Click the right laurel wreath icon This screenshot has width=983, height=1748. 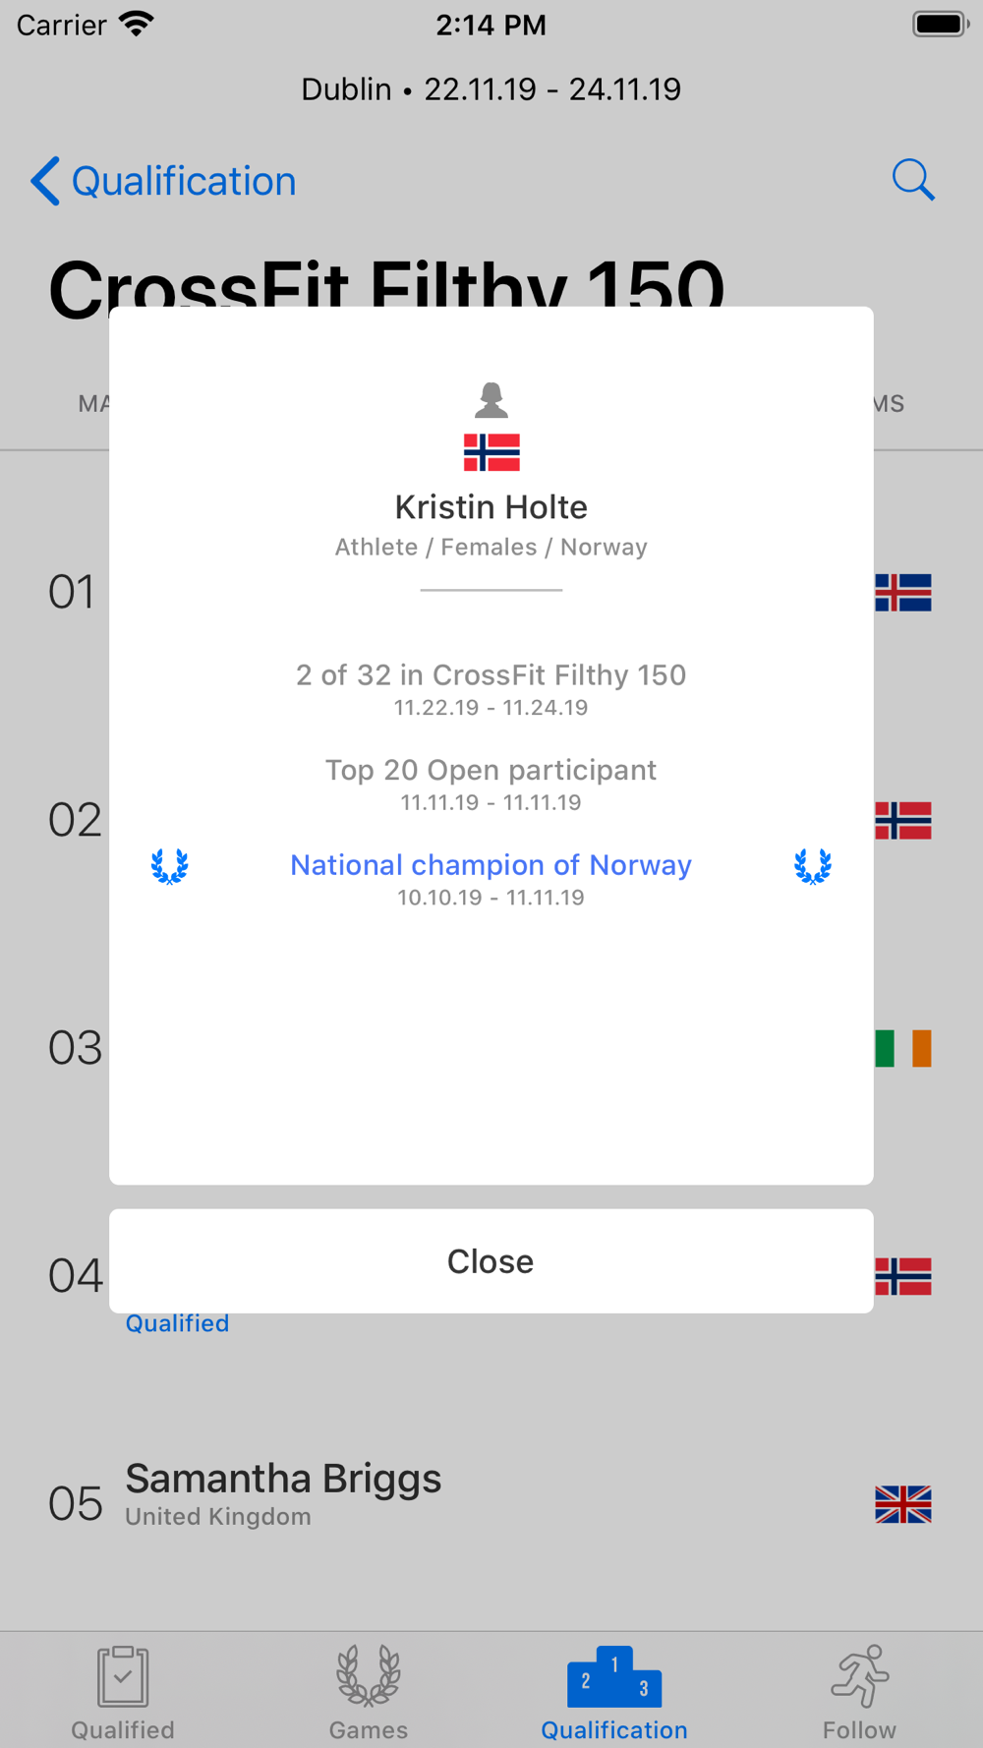coord(813,866)
